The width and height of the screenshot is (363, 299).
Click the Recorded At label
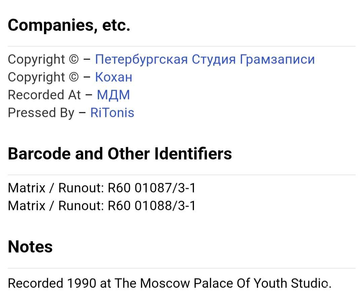tap(44, 95)
